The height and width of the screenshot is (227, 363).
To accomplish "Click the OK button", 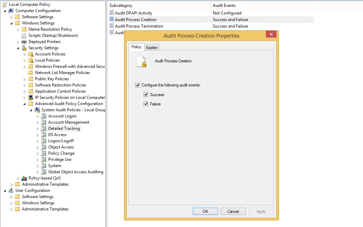I will coord(205,211).
